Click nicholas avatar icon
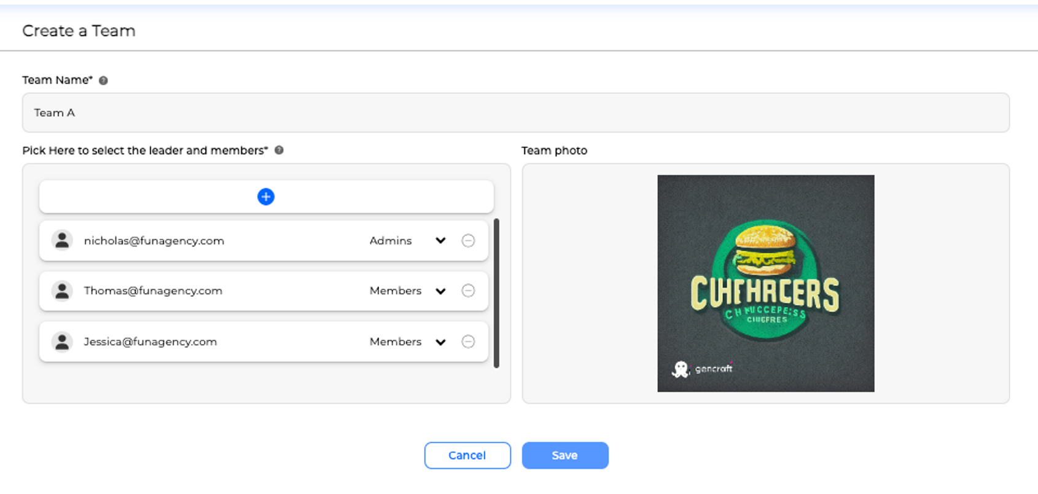The height and width of the screenshot is (494, 1038). point(62,241)
